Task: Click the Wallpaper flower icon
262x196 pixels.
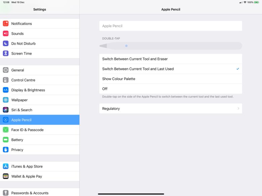Action: [6, 100]
